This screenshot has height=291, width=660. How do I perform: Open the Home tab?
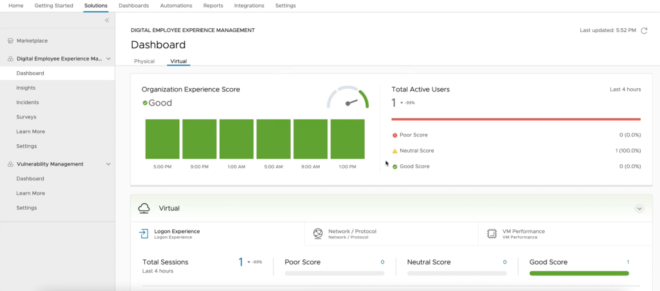tap(16, 6)
